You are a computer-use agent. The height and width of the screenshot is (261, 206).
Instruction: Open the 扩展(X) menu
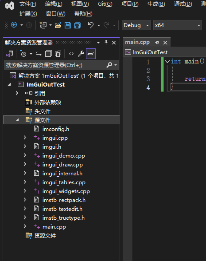pyautogui.click(x=28, y=14)
